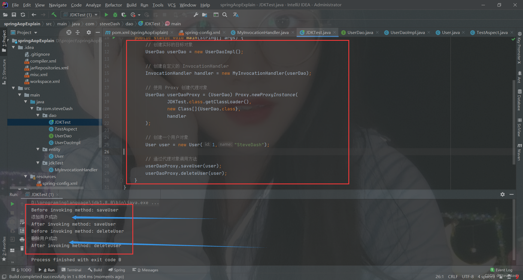
Task: Switch to the spring-config.xml tab
Action: (x=202, y=32)
